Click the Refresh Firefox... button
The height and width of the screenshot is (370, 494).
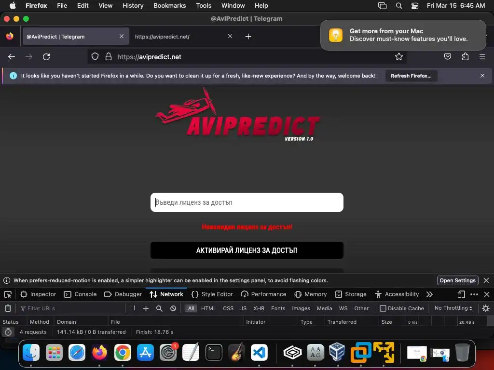(x=411, y=76)
